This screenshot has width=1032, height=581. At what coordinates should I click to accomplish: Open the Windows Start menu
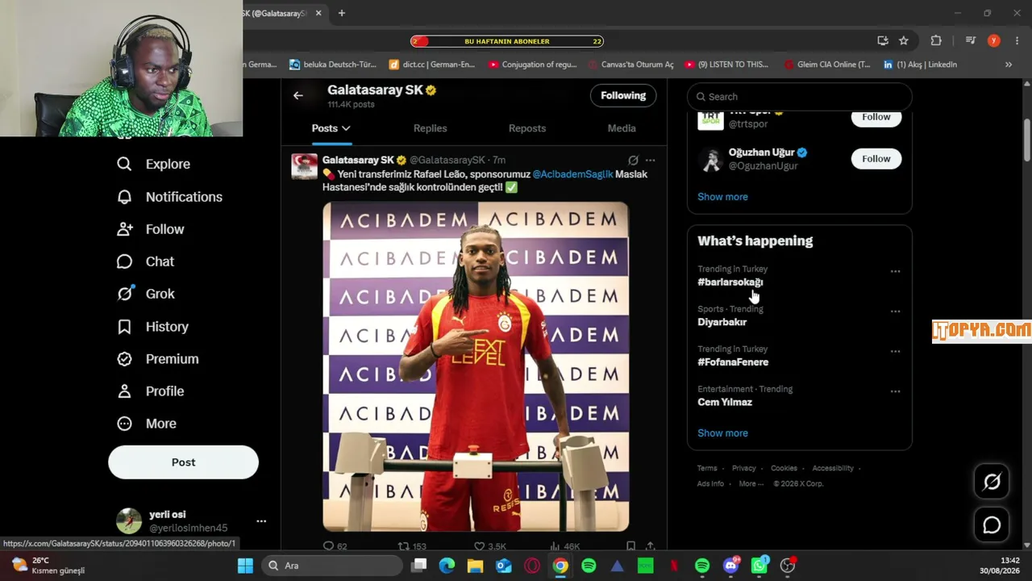point(245,566)
